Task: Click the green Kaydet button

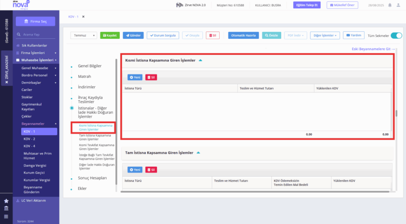Action: [x=110, y=35]
